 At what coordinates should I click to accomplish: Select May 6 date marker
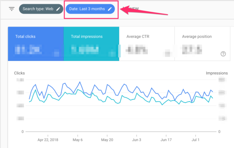tap(78, 140)
